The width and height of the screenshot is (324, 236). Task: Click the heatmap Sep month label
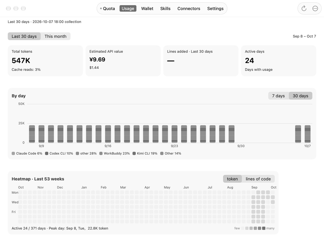254,187
